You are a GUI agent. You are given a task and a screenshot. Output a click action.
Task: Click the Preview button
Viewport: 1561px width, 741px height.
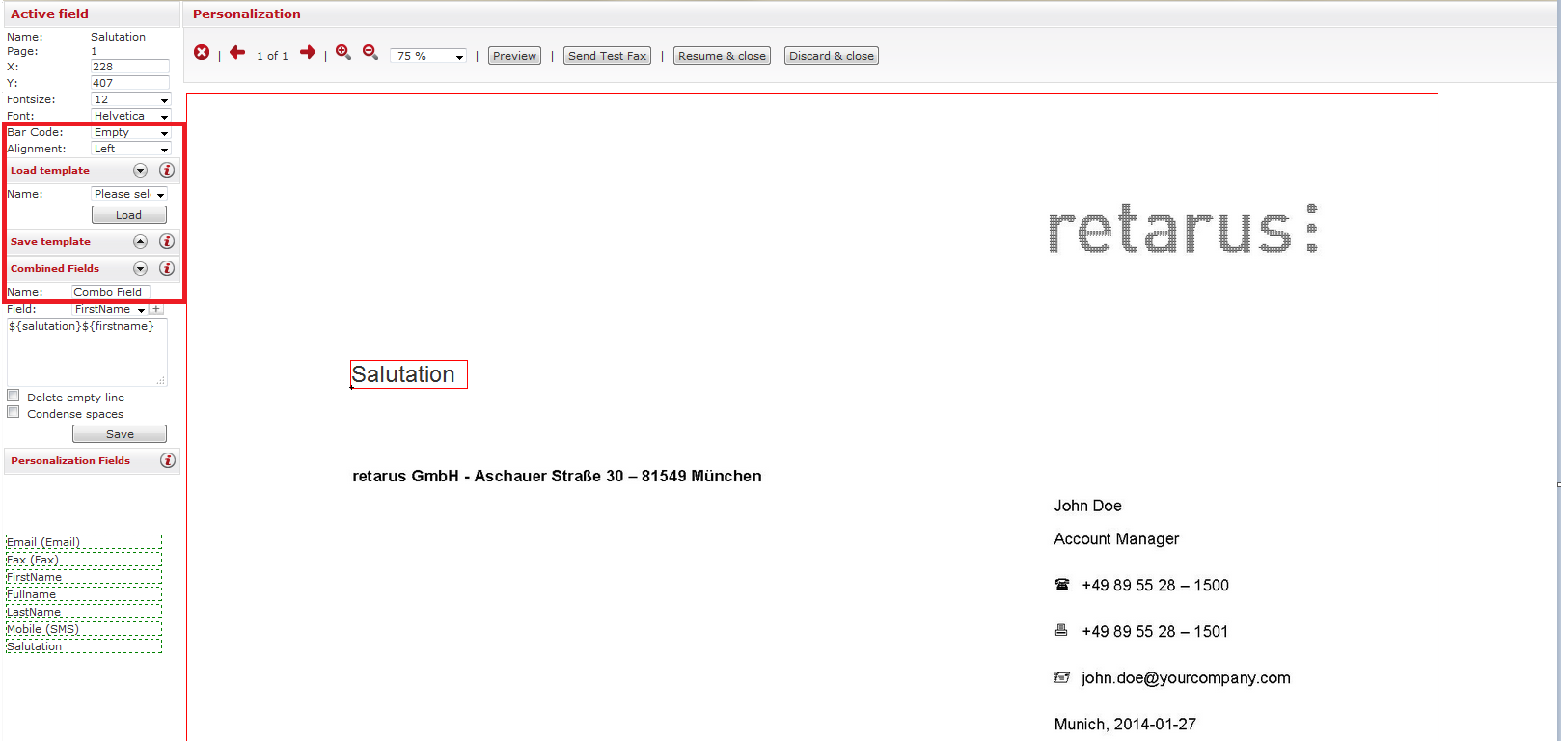pos(514,56)
